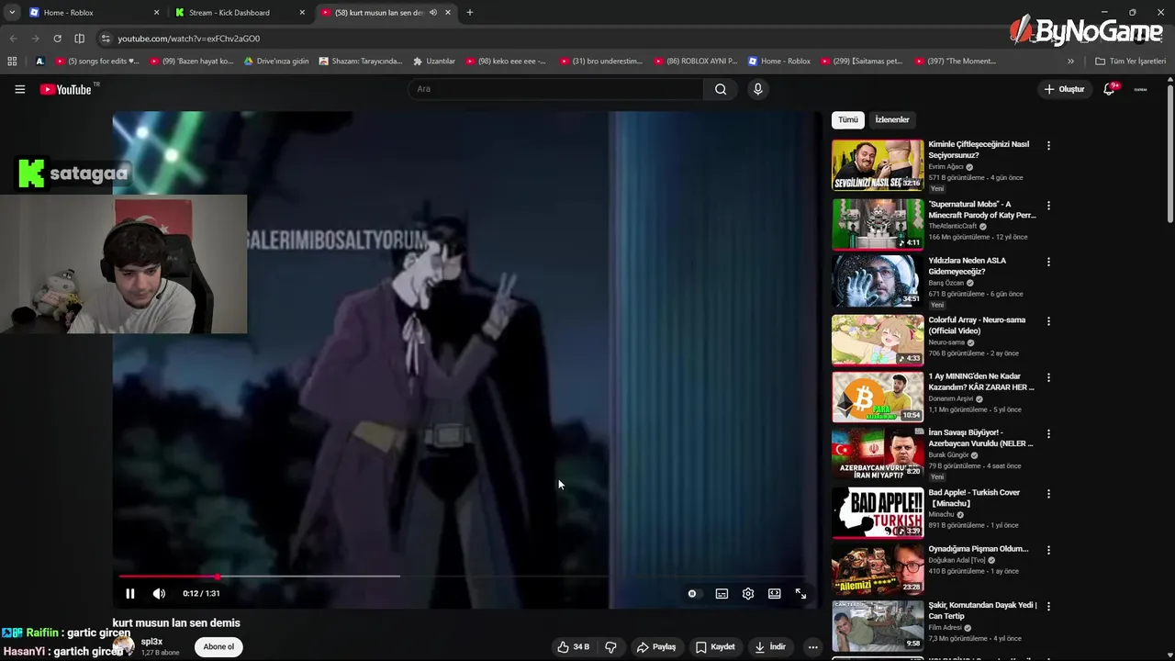Click the İndir download button
Screen dimensions: 1175x661
[x=770, y=646]
